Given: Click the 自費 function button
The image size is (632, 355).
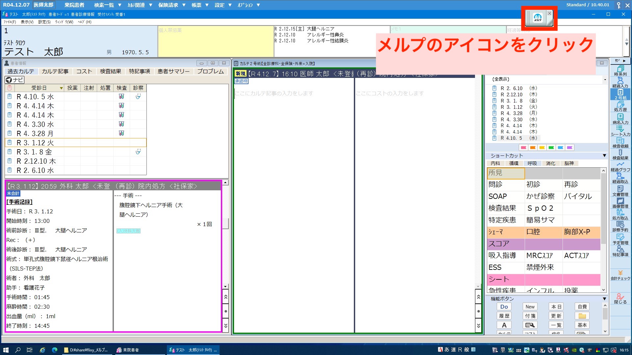Looking at the screenshot, I should (582, 307).
